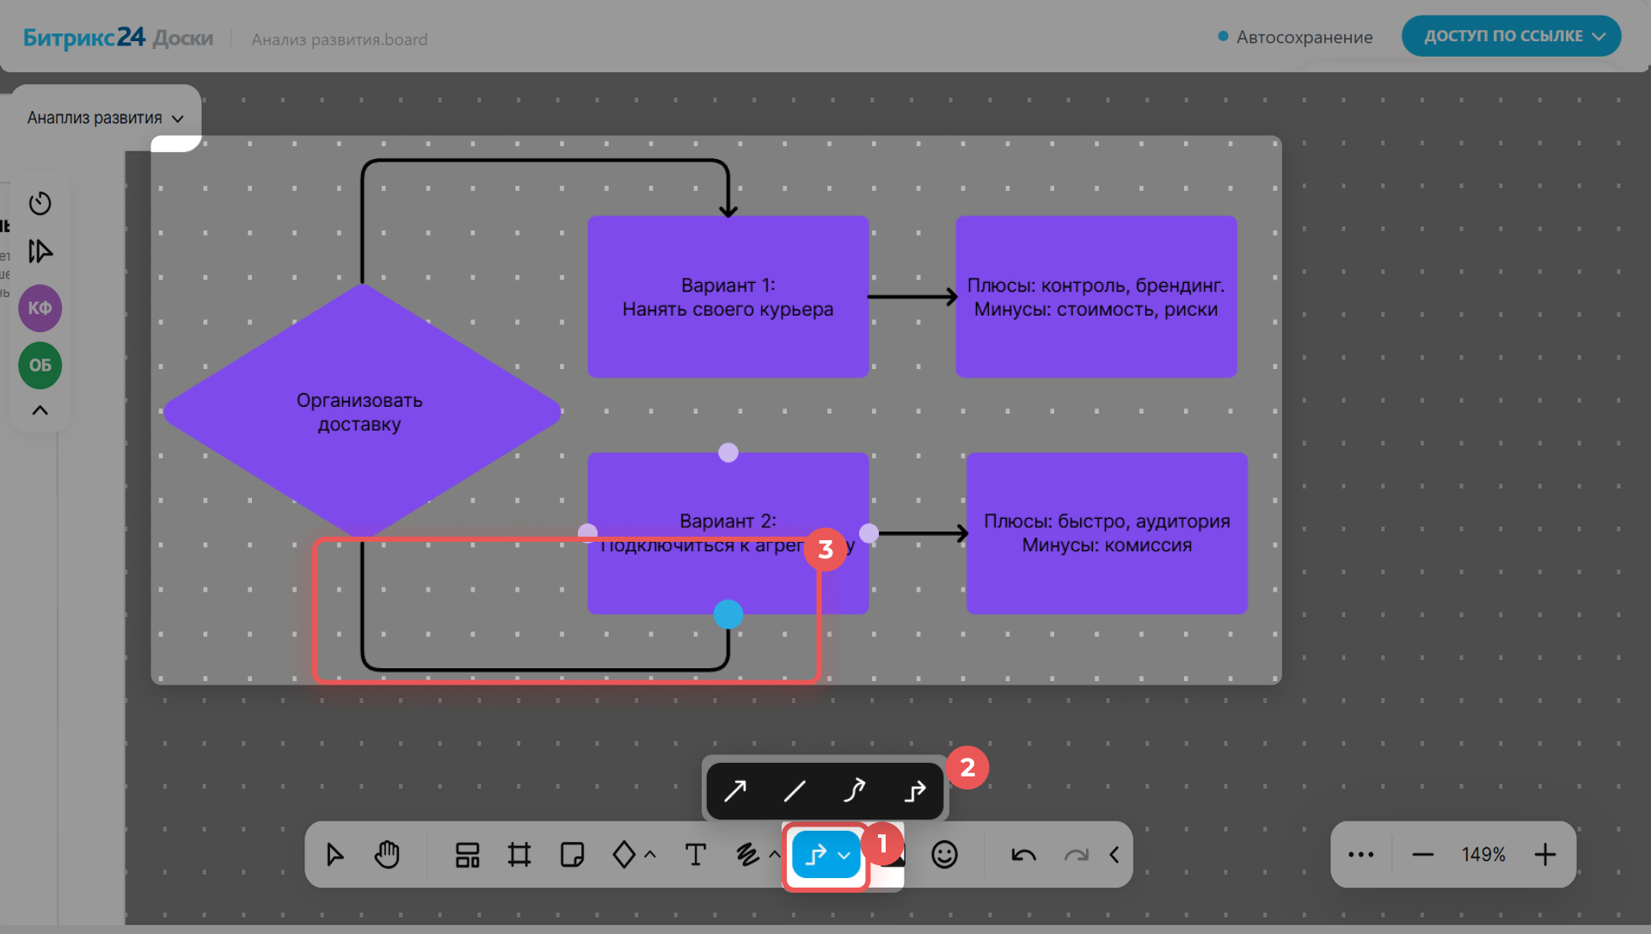
Task: Zoom in with the plus button
Action: (x=1544, y=855)
